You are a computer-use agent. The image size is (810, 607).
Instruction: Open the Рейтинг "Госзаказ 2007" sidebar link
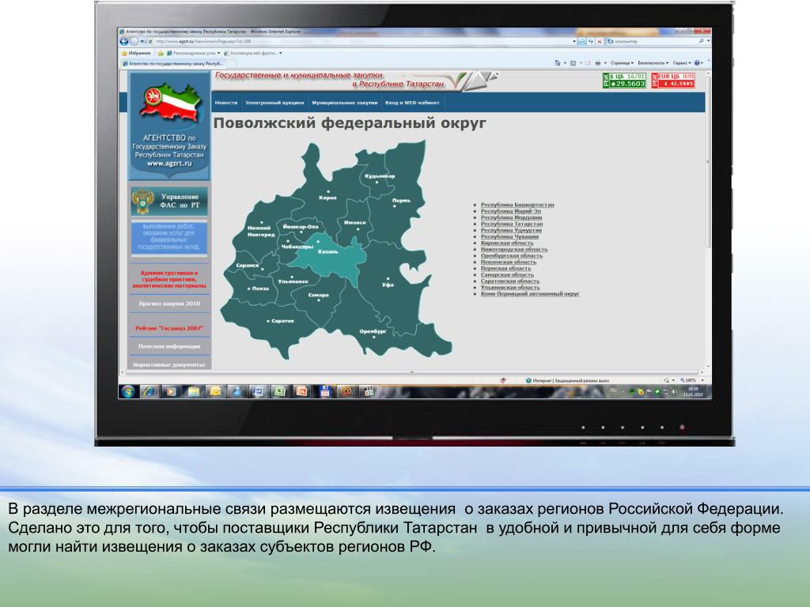(x=169, y=328)
